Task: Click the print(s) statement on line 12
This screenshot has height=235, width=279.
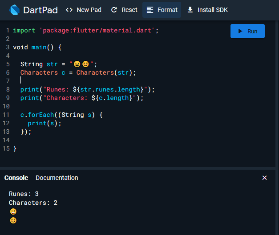Action: click(x=44, y=123)
